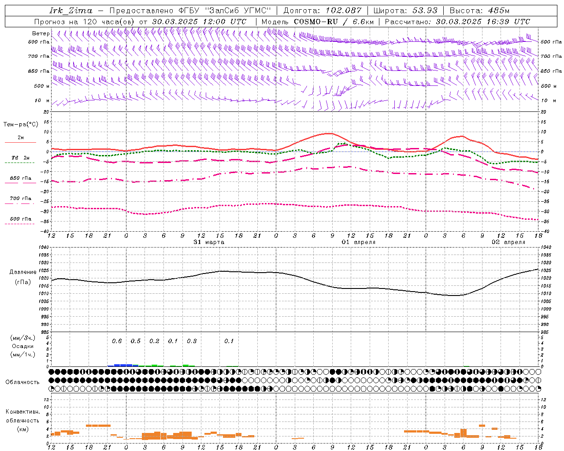Click the precipitation value "0.5"
The height and width of the screenshot is (451, 564).
136,341
